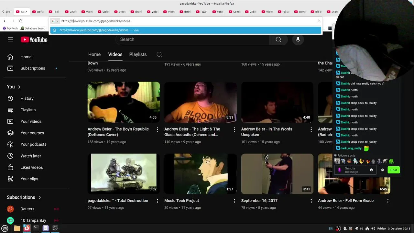Start voice search with microphone icon
414x233 pixels.
298,39
